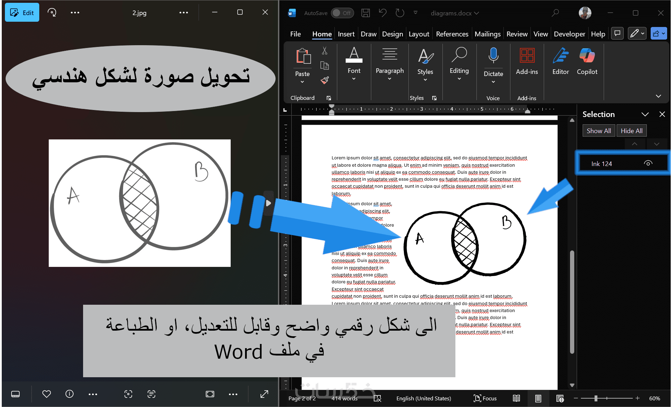Click the Undo icon in Word
671x407 pixels.
(x=382, y=13)
